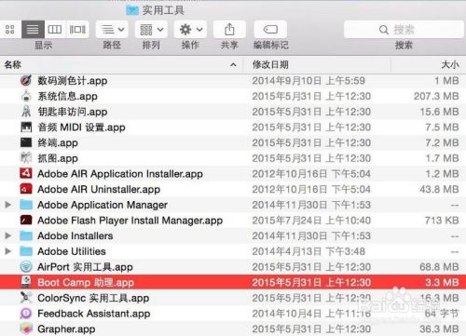Click the 共享 share button
Image resolution: width=466 pixels, height=336 pixels.
[229, 30]
